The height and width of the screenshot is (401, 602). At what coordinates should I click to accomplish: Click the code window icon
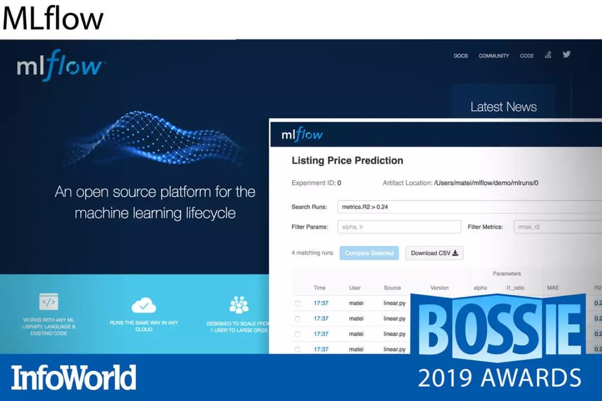[48, 302]
